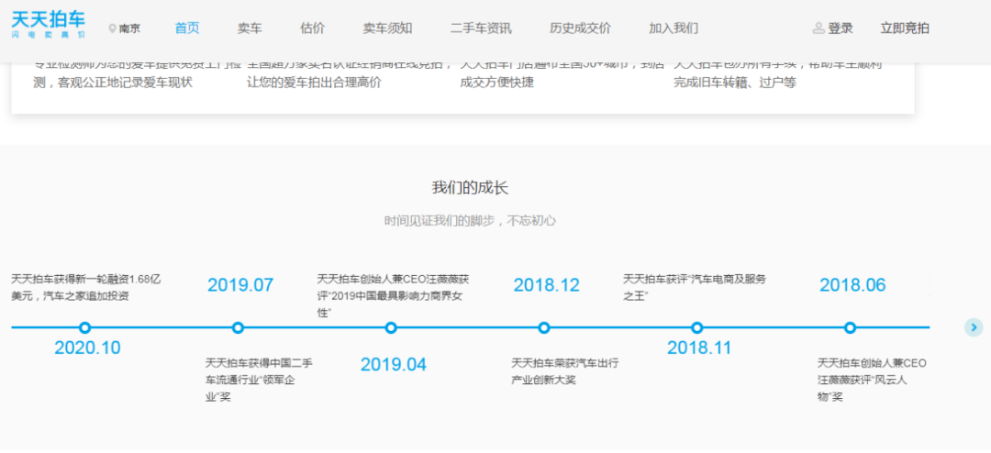Select the 2019.07 timeline marker dot

point(238,327)
